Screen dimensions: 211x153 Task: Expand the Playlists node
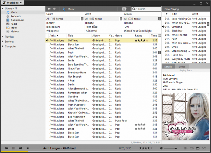click(3, 36)
